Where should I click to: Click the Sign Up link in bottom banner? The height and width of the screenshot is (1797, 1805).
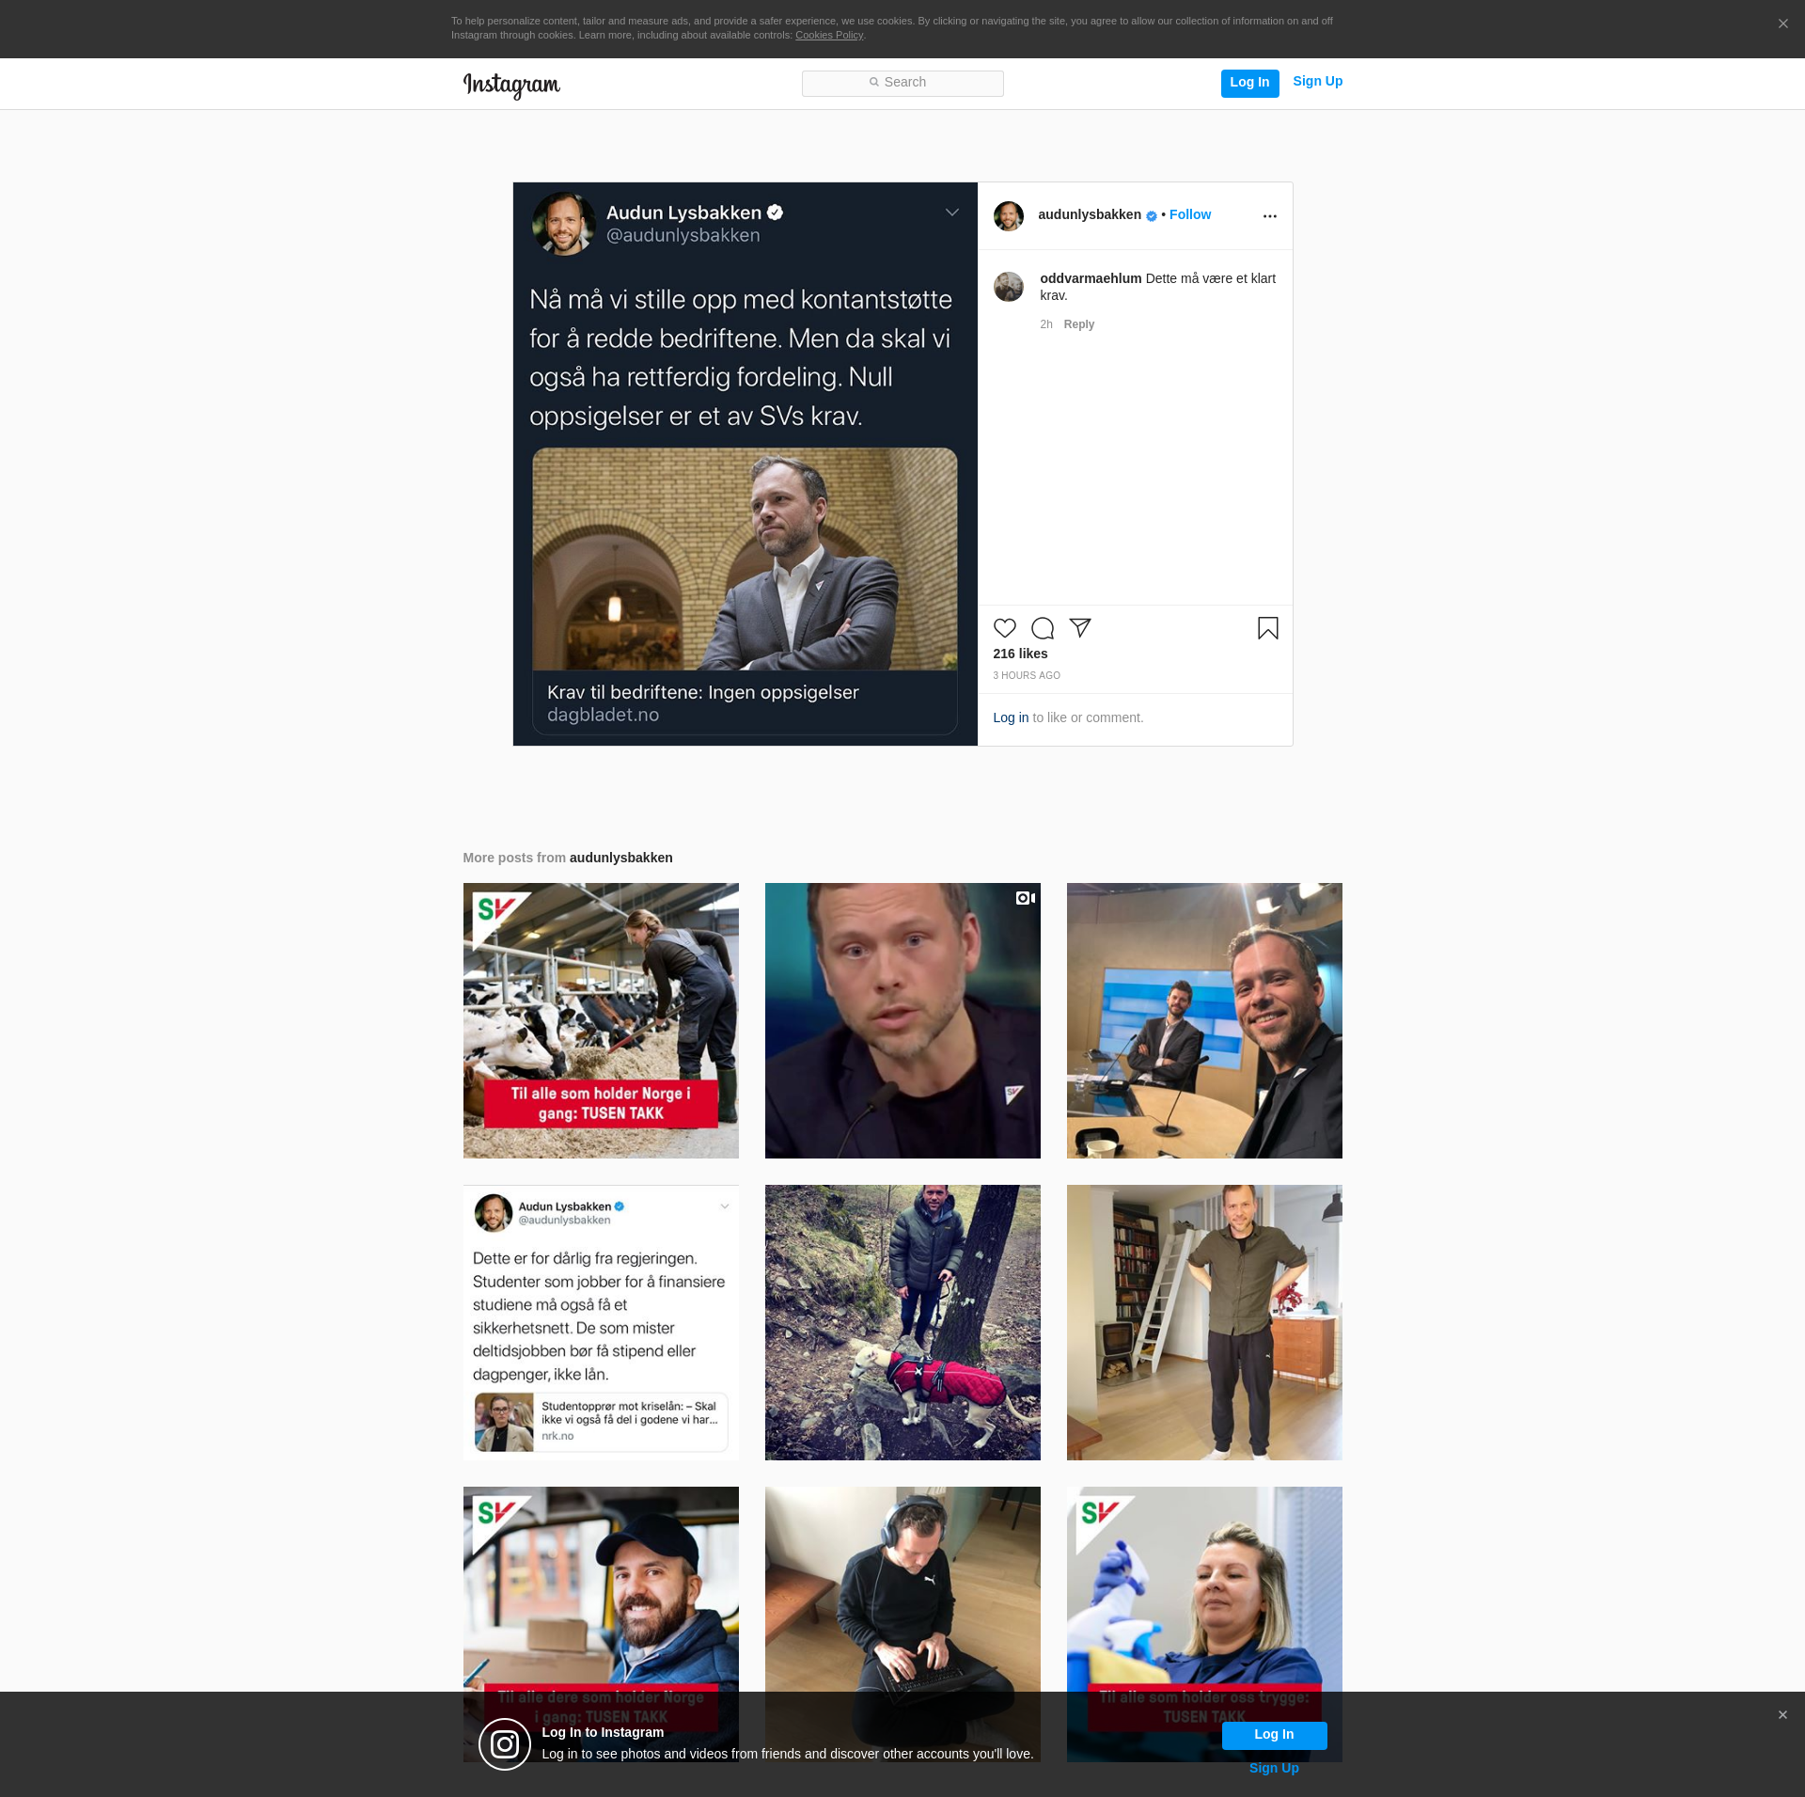(x=1274, y=1768)
